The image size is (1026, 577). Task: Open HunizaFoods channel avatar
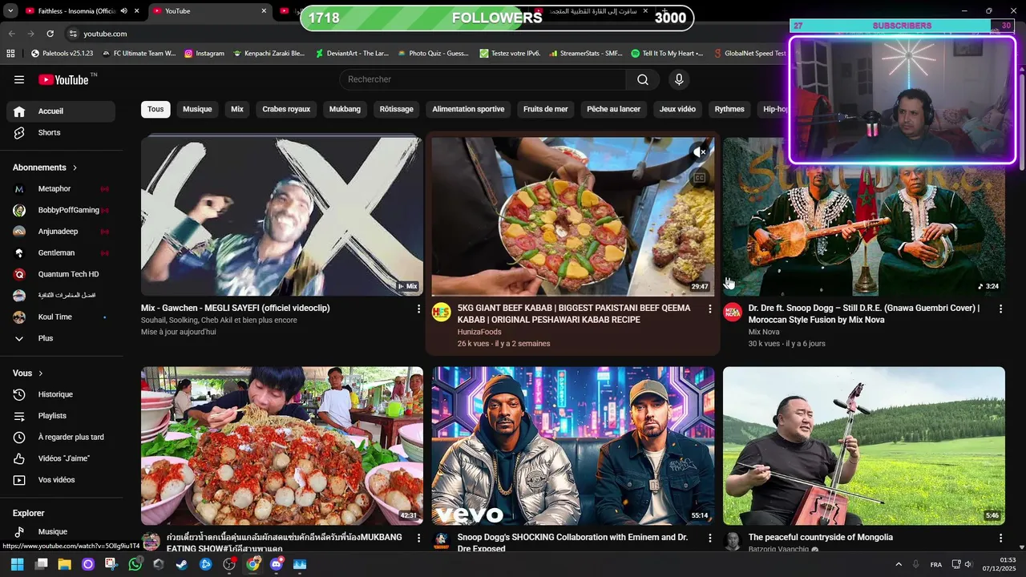pos(442,312)
